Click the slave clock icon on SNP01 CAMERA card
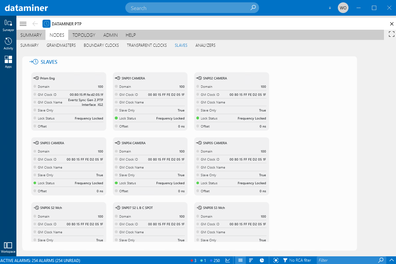 [117, 78]
